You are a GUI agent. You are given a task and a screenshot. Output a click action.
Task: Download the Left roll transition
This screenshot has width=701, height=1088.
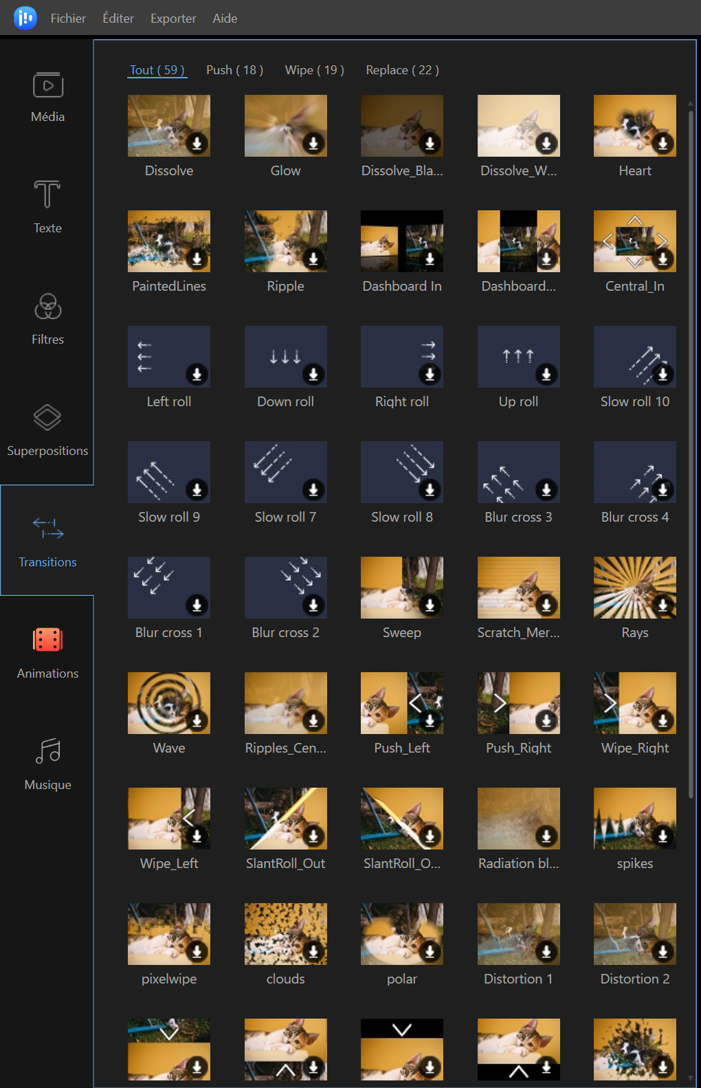[197, 374]
